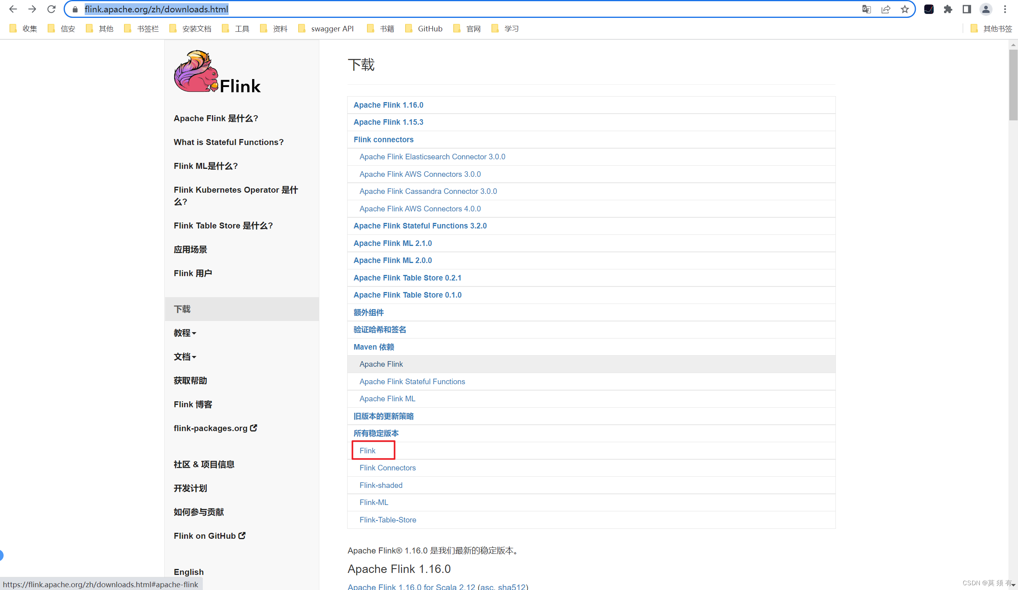Open 开发计划 in the sidebar
Screen dimensions: 1018x590
click(x=190, y=488)
